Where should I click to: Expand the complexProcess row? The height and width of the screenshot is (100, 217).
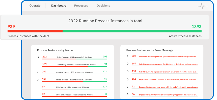[38, 72]
